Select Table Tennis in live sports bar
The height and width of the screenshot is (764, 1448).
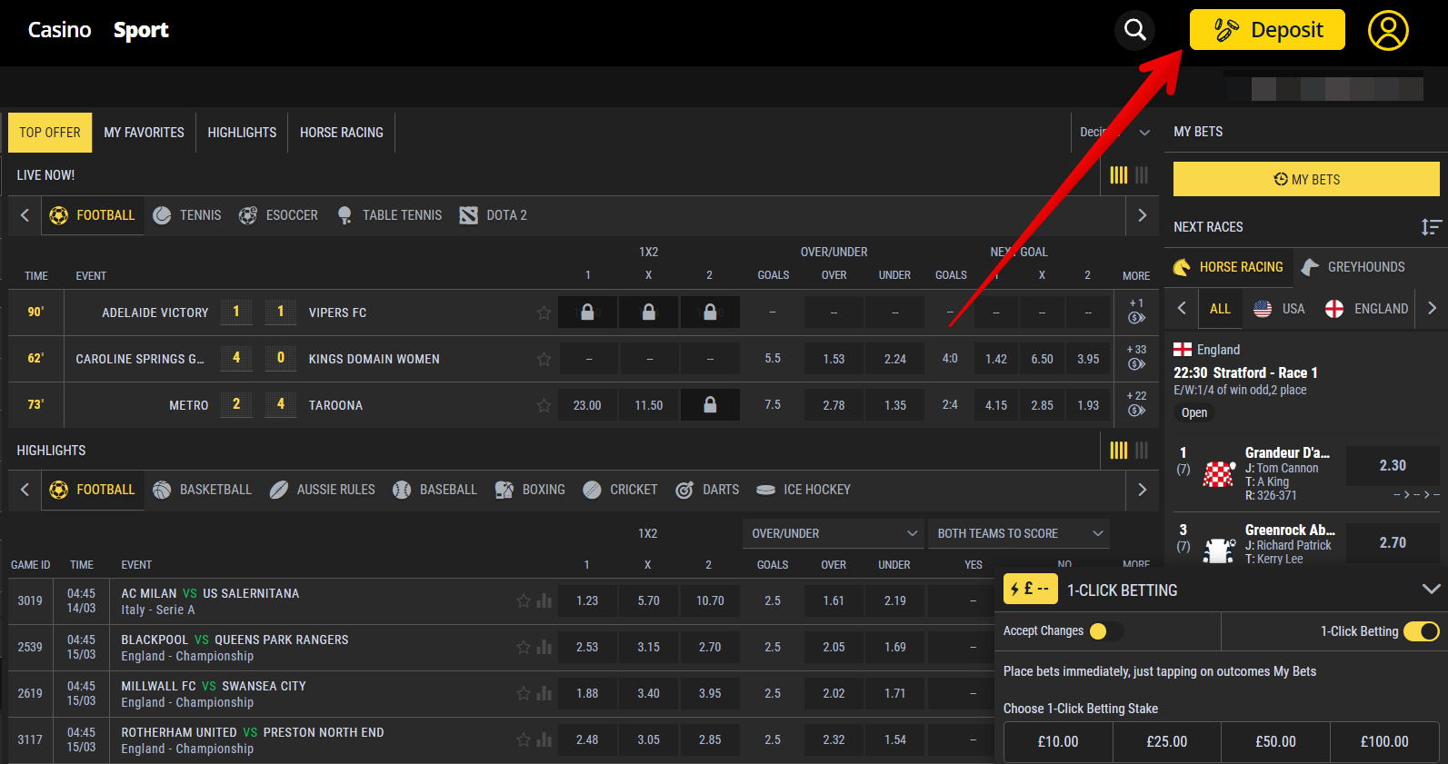(x=389, y=215)
